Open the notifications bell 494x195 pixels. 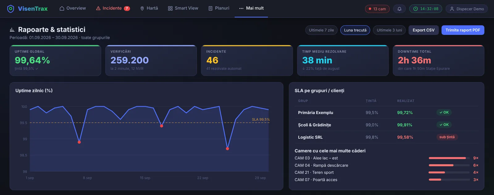[x=399, y=9]
